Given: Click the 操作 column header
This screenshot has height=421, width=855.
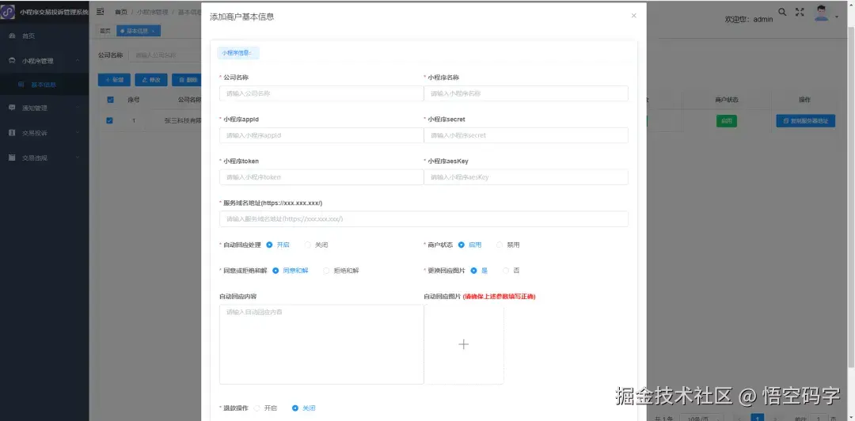Looking at the screenshot, I should (804, 100).
